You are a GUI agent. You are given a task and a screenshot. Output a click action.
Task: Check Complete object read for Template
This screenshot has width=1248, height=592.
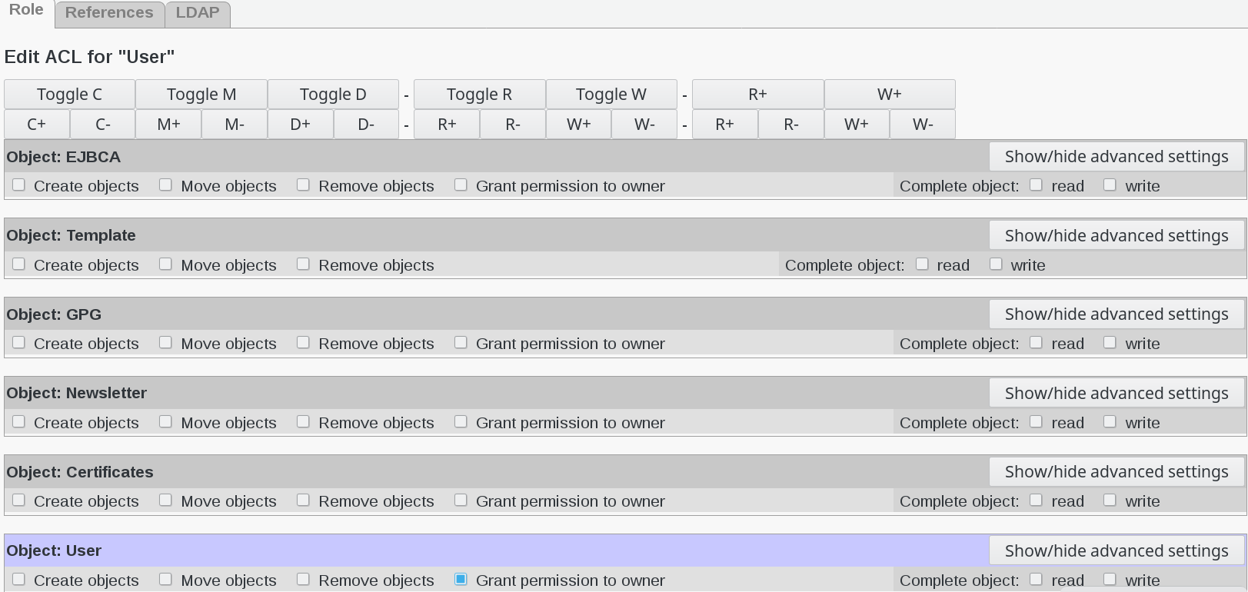coord(922,264)
